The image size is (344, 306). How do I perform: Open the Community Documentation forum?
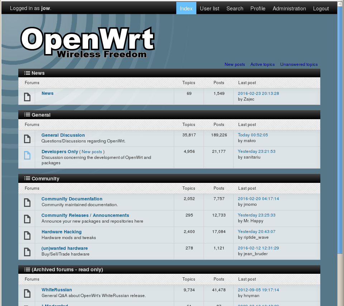pos(72,199)
